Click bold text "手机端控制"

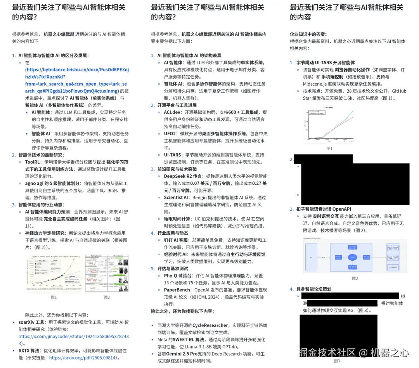tap(332, 77)
